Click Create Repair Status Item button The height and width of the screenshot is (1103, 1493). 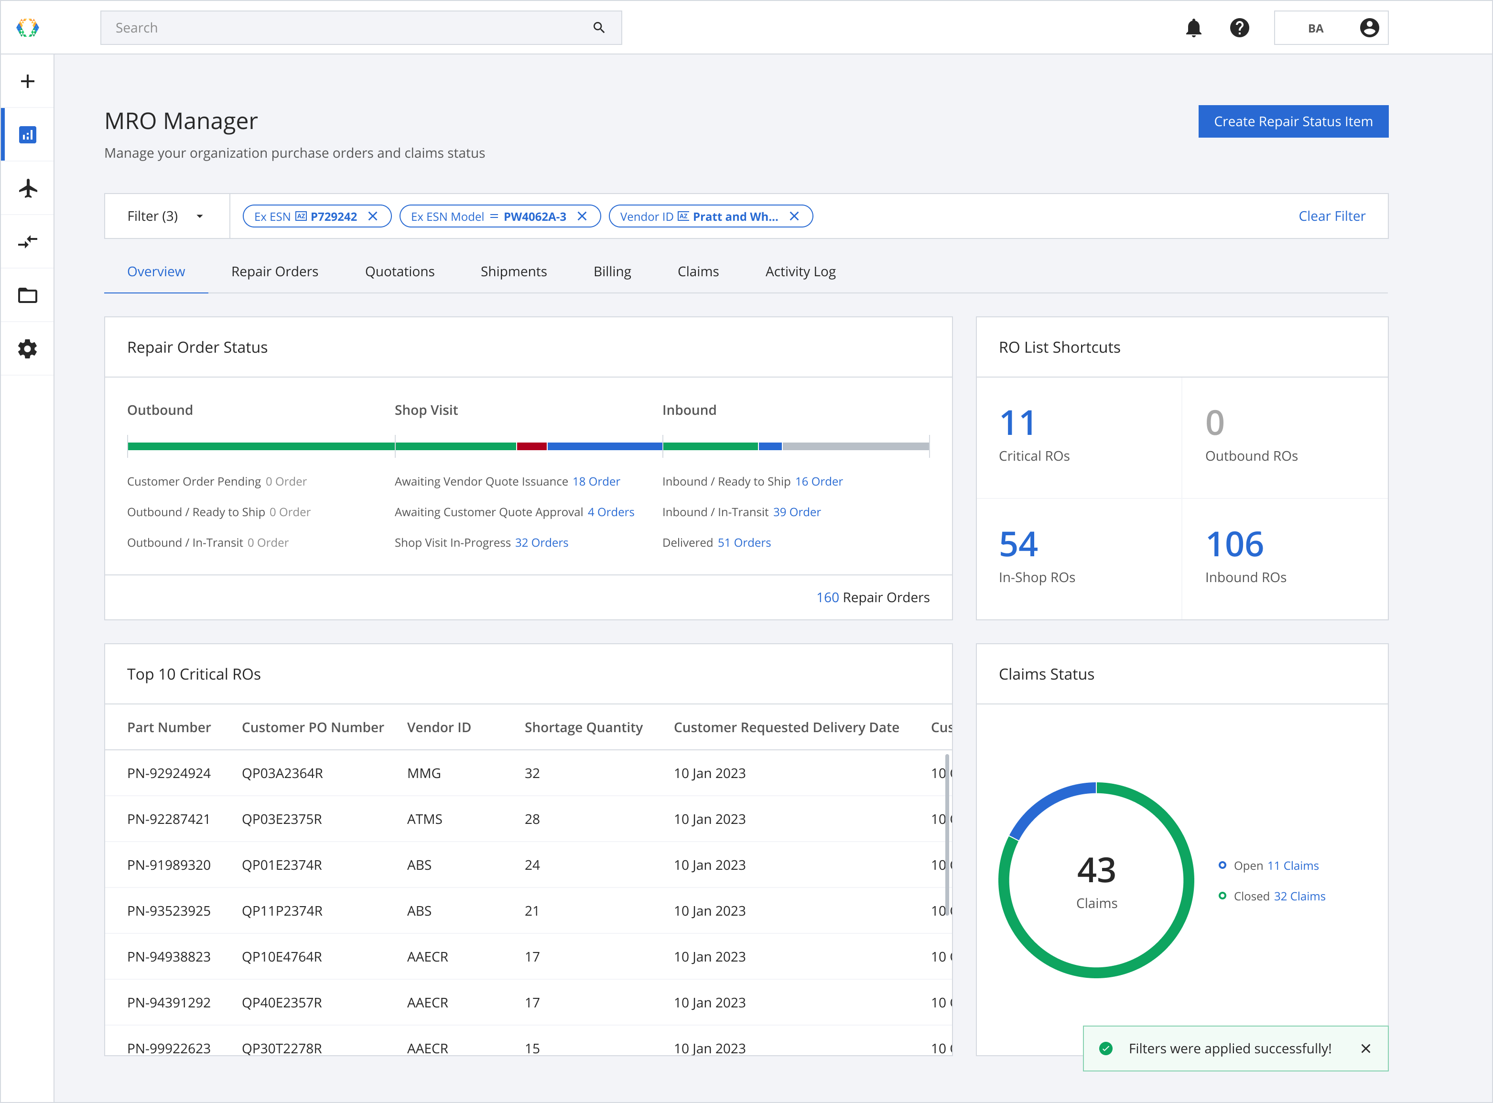[x=1293, y=121]
